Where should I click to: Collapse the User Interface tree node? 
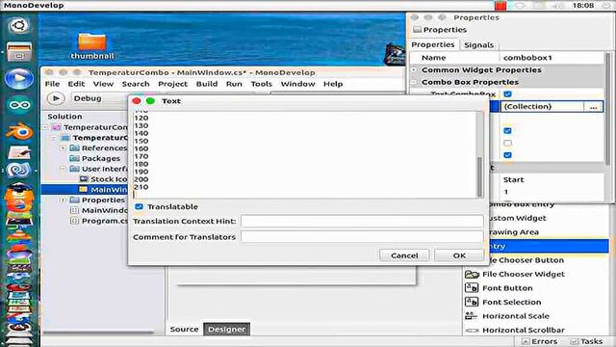64,169
